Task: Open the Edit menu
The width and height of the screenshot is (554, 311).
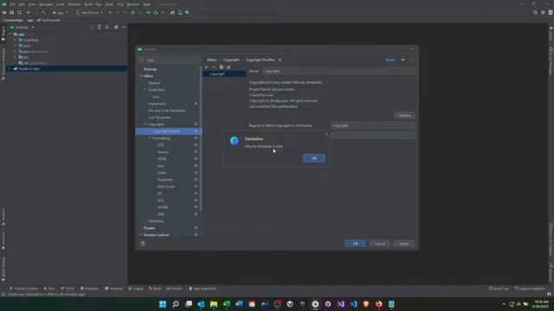Action: click(x=22, y=4)
